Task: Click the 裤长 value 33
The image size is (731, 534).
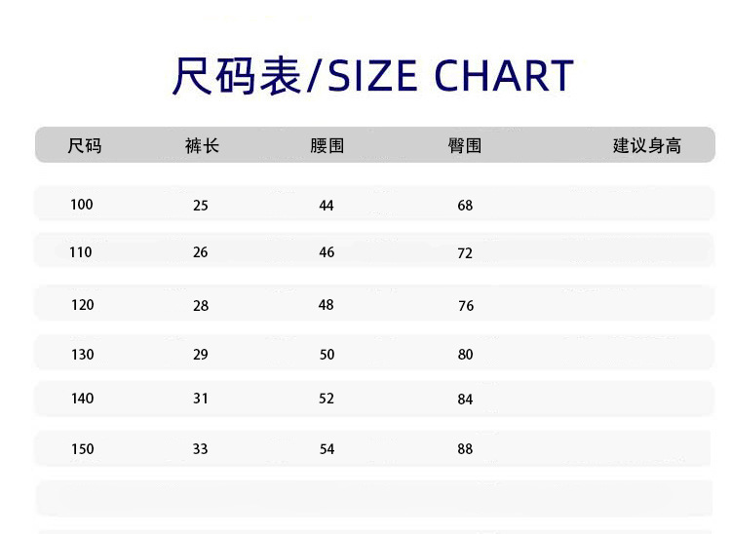Action: (201, 449)
